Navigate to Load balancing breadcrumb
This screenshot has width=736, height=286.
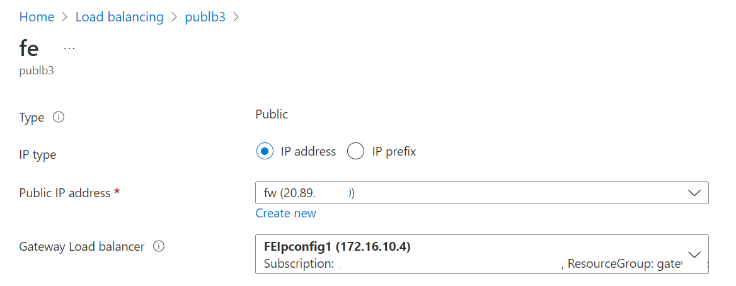pyautogui.click(x=120, y=18)
